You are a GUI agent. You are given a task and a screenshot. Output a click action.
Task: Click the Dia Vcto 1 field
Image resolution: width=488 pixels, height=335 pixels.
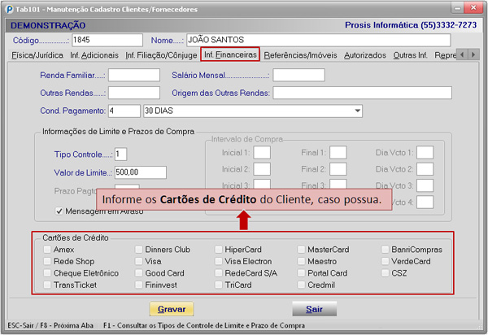tap(425, 153)
